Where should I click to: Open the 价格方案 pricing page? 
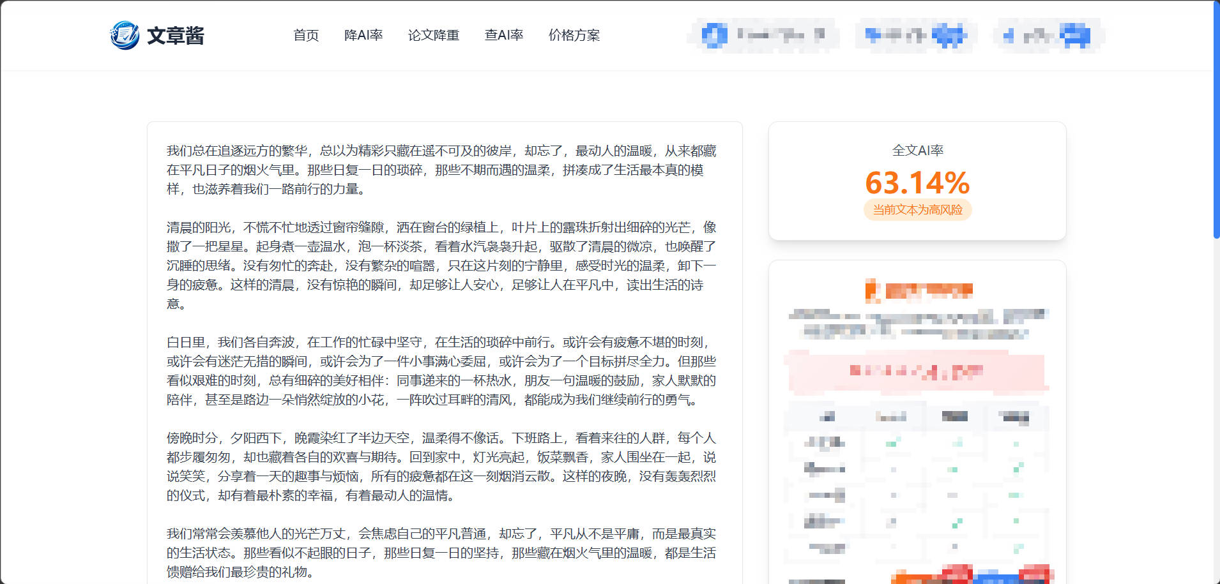[x=574, y=35]
